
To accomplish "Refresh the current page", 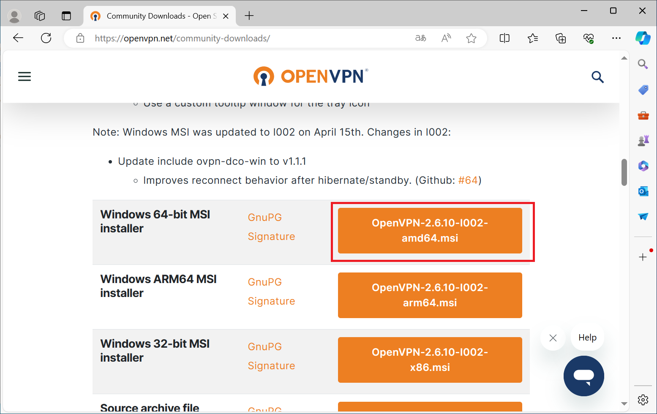I will (x=46, y=38).
